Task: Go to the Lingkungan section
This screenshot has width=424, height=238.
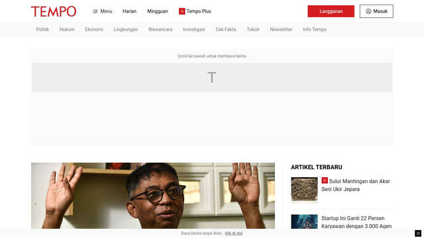Action: (x=125, y=29)
